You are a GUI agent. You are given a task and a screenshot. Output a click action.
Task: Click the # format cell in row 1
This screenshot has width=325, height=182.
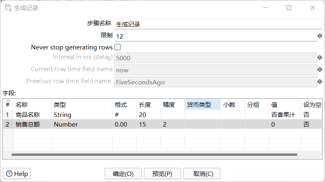point(124,115)
